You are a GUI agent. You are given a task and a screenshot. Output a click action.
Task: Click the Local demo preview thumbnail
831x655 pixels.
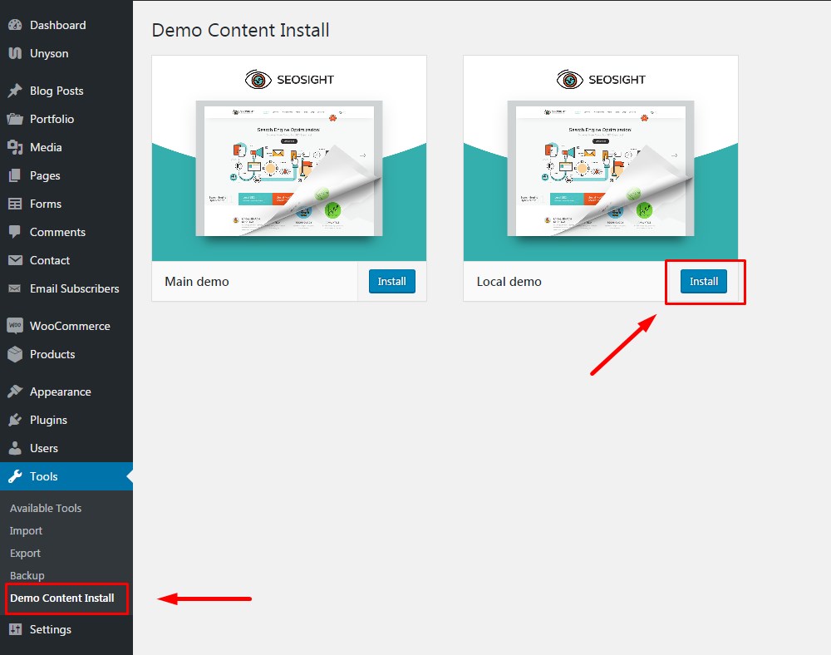tap(601, 159)
